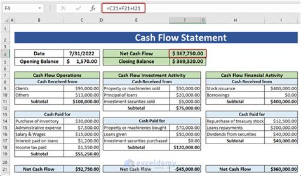Select the Property or machineries bought cell

(136, 128)
